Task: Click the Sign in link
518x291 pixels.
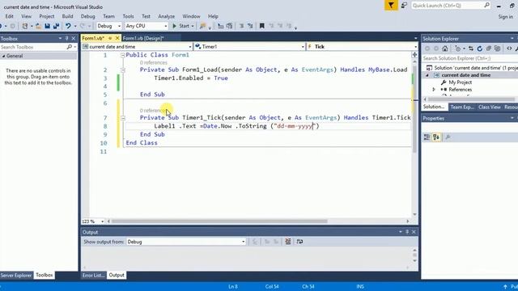Action: pos(505,16)
